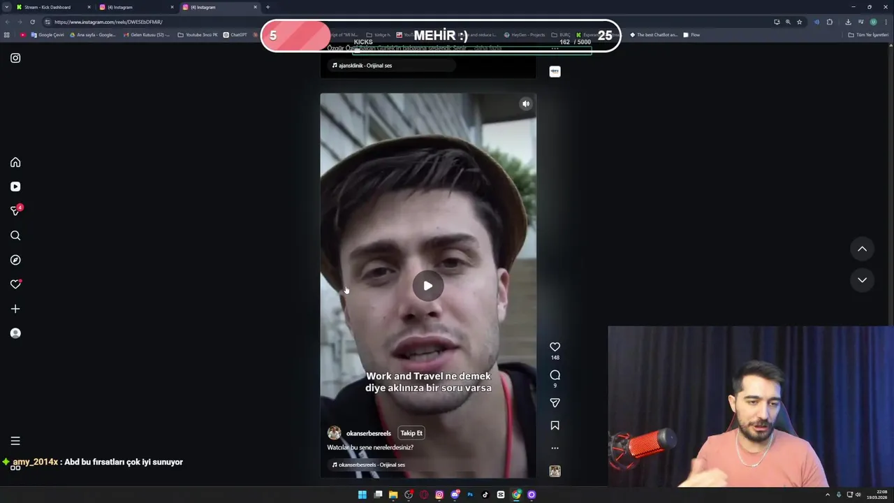This screenshot has height=503, width=894.
Task: Open the Photoshop taskbar icon
Action: click(x=470, y=495)
